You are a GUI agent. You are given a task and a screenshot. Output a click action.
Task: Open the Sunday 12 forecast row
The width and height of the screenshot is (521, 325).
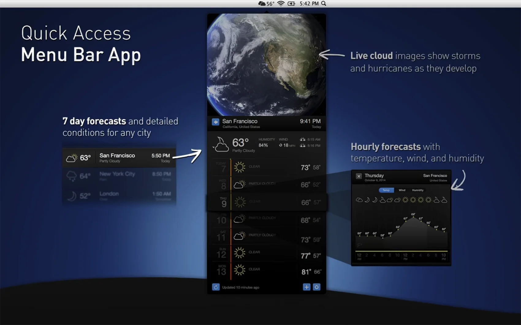(x=267, y=253)
